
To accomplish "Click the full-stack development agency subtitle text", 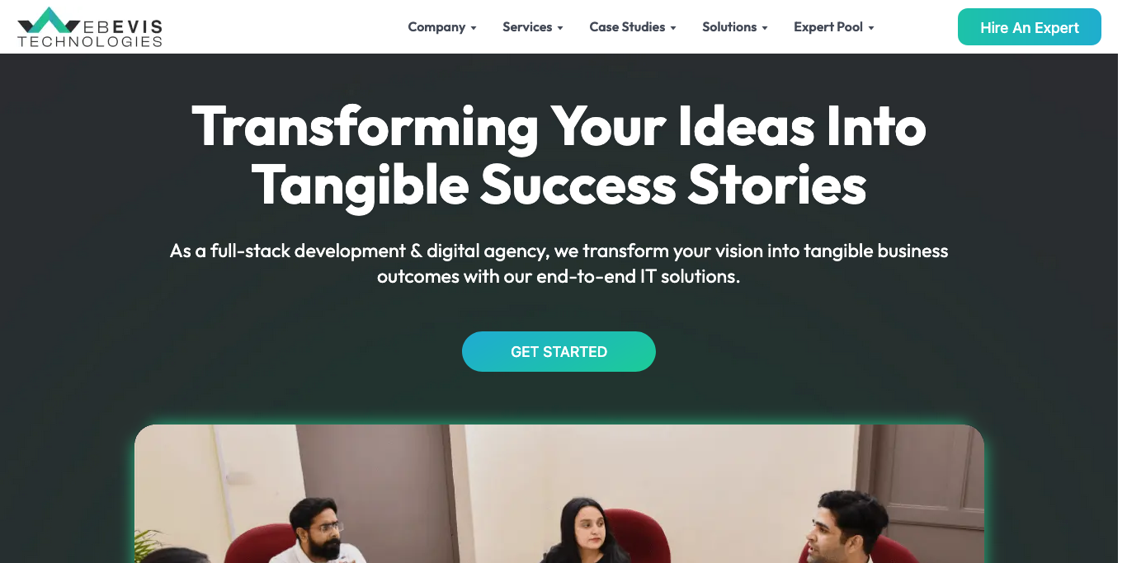I will tap(559, 263).
